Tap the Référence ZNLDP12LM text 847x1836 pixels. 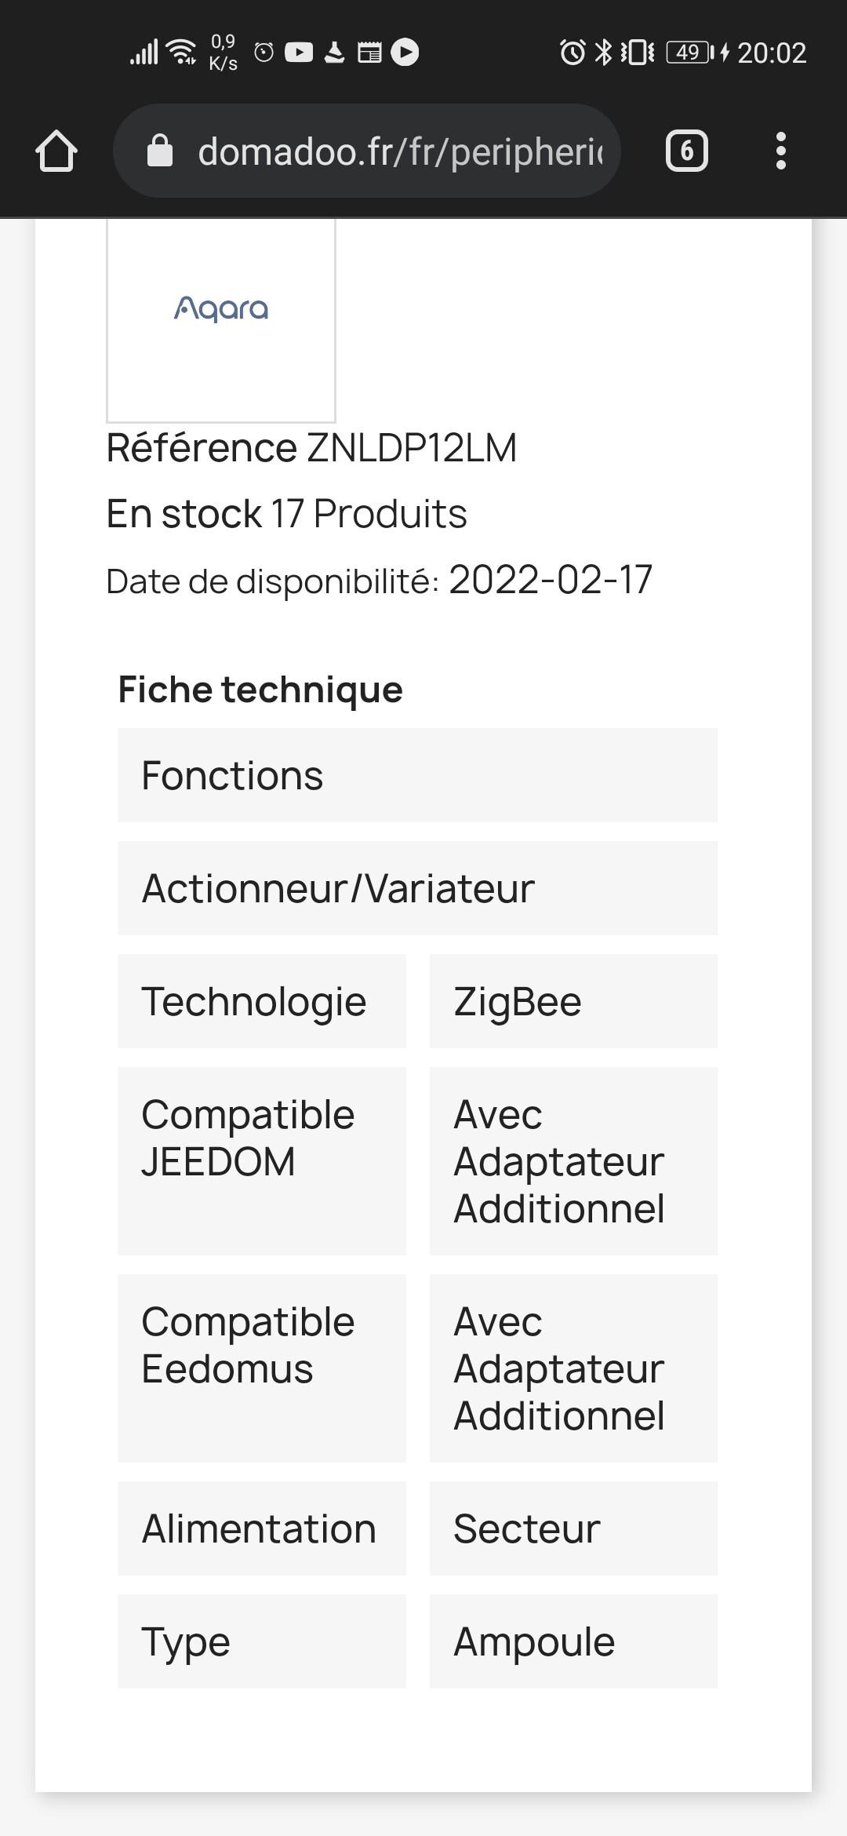tap(311, 448)
